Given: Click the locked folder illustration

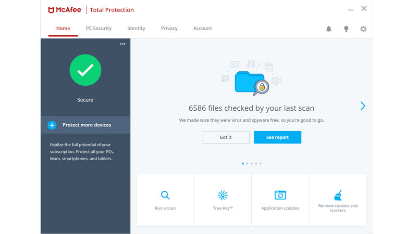Looking at the screenshot, I should click(252, 83).
